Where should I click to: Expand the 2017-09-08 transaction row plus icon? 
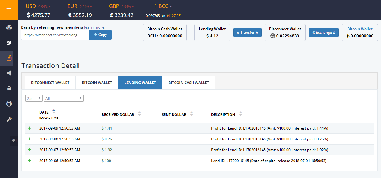(30, 139)
